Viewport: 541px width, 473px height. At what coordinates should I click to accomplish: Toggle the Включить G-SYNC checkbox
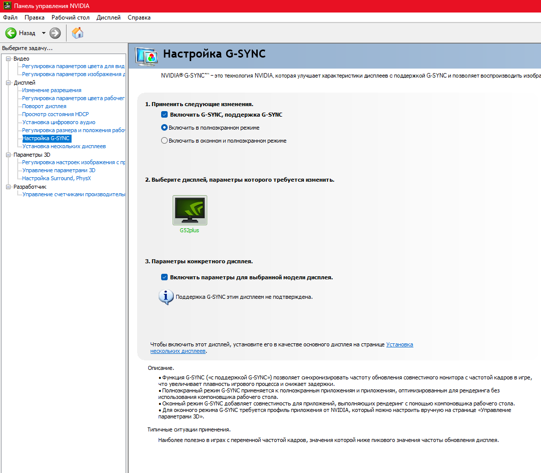[164, 115]
